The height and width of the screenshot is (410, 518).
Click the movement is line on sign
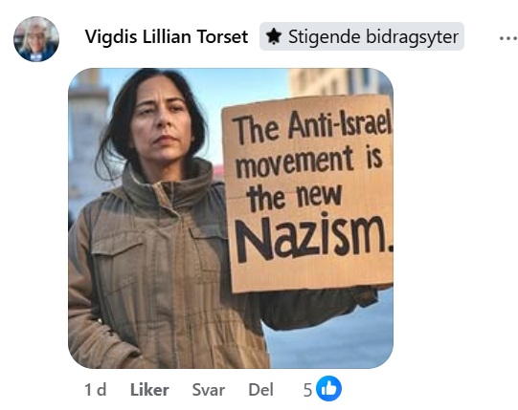[309, 162]
